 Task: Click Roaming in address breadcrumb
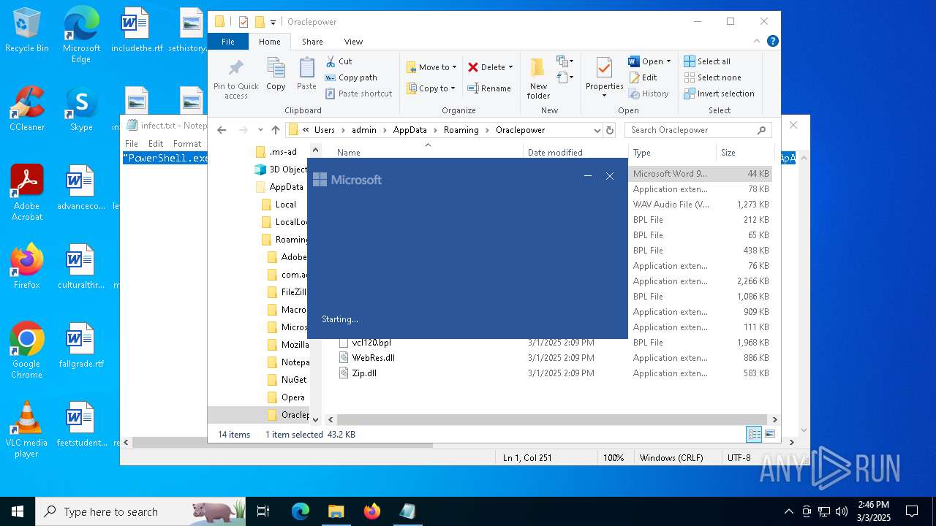coord(461,130)
